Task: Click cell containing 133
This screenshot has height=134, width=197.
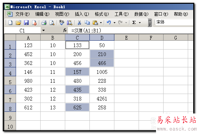Action: pyautogui.click(x=77, y=45)
